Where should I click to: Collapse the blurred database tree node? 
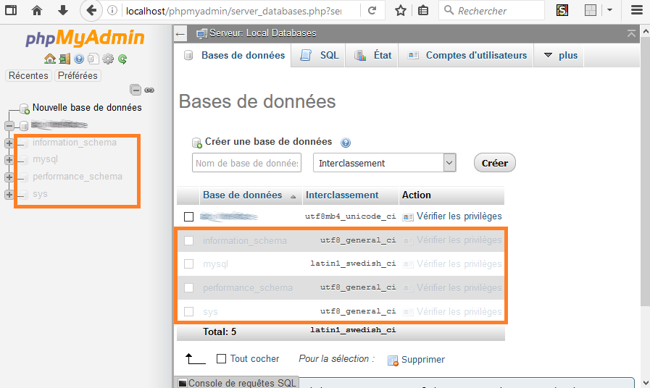9,125
